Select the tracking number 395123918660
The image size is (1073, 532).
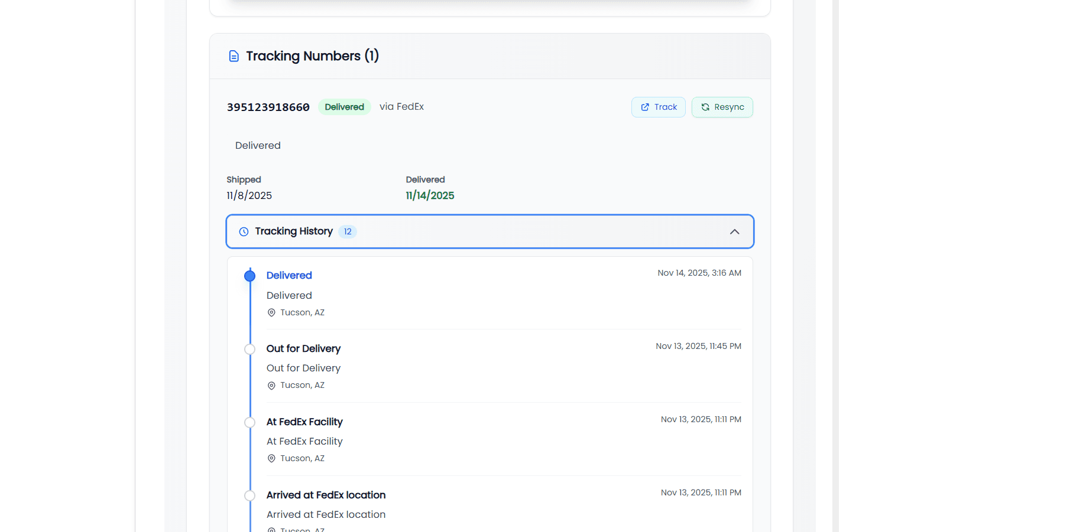point(268,107)
